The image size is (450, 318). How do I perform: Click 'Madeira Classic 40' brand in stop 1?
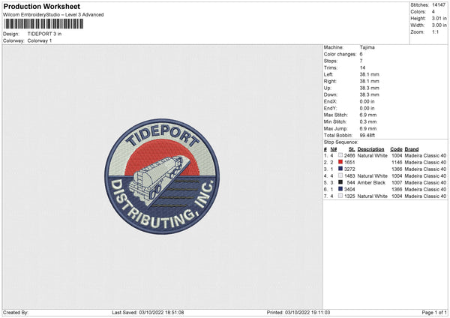(x=425, y=155)
